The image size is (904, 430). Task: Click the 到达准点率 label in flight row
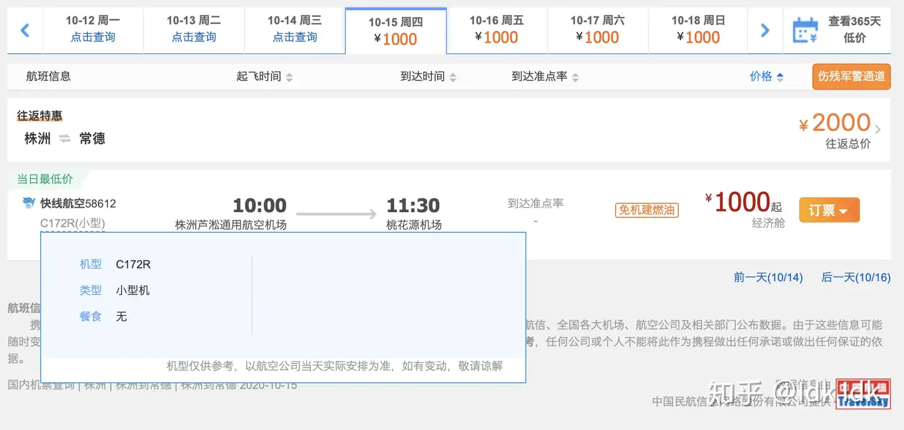coord(535,203)
